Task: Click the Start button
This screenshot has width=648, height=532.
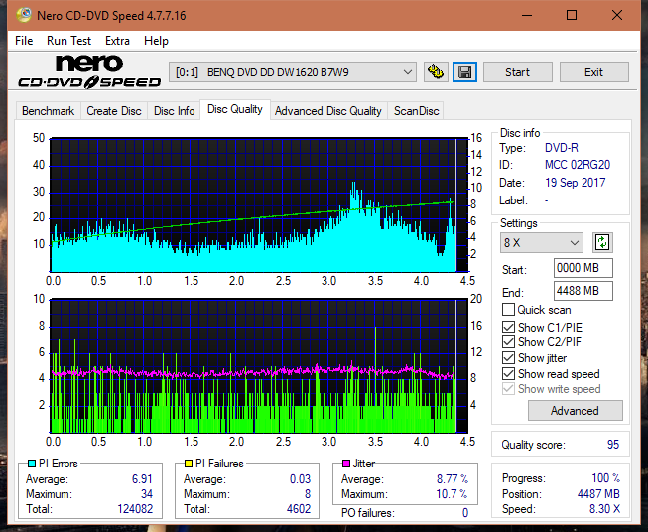Action: [517, 72]
